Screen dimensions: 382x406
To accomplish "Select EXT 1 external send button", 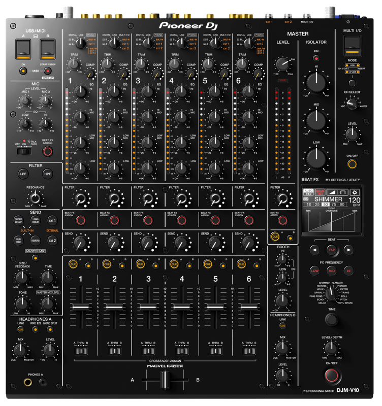I will click(52, 221).
